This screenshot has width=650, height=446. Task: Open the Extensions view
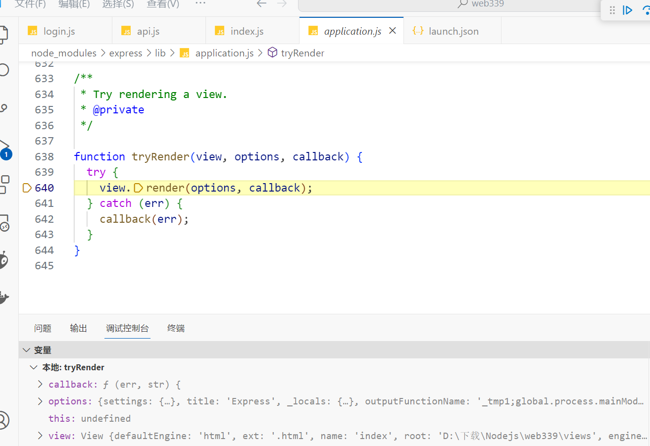point(4,185)
